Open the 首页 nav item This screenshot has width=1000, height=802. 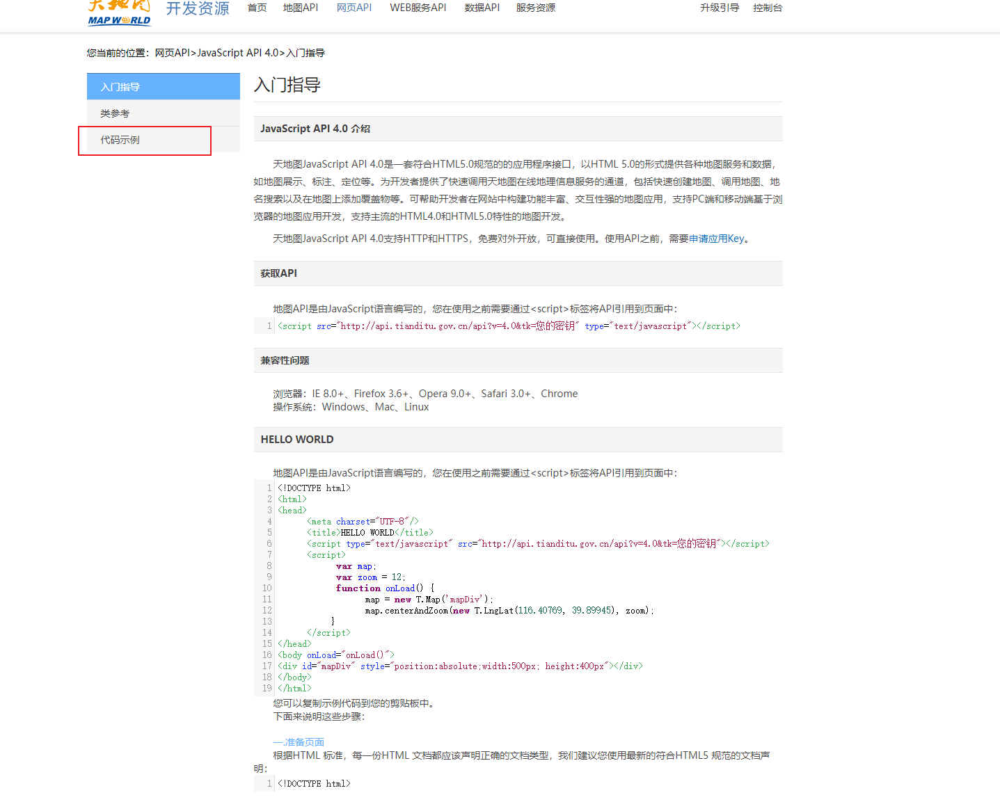257,8
